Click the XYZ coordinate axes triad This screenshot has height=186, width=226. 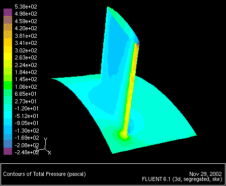(x=43, y=146)
